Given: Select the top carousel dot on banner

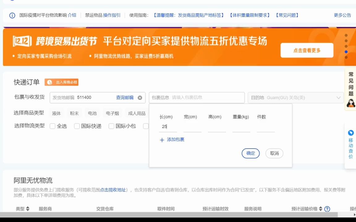Looking at the screenshot, I should point(346,35).
